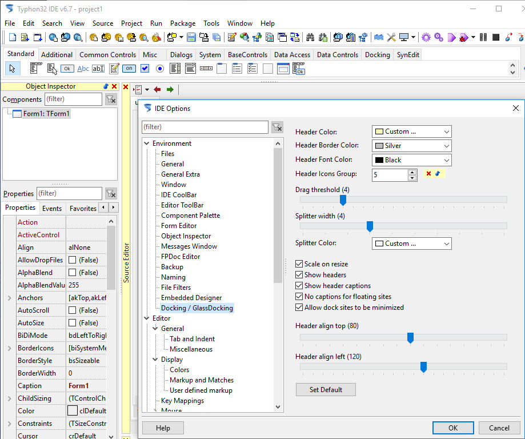Open the File menu
The width and height of the screenshot is (525, 439).
pyautogui.click(x=10, y=23)
